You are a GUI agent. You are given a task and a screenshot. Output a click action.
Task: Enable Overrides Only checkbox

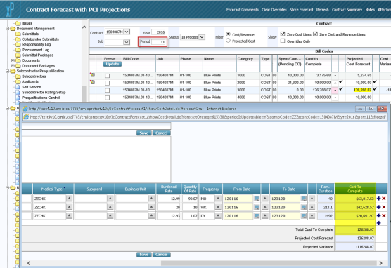pos(283,41)
